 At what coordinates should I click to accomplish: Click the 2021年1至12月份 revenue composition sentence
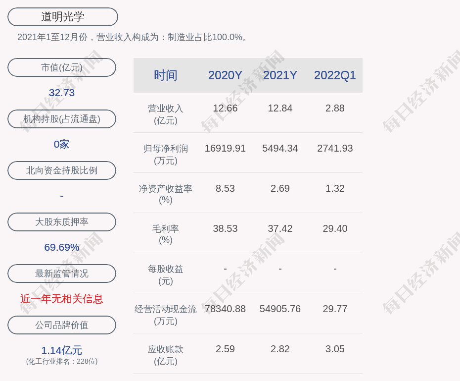coord(132,37)
